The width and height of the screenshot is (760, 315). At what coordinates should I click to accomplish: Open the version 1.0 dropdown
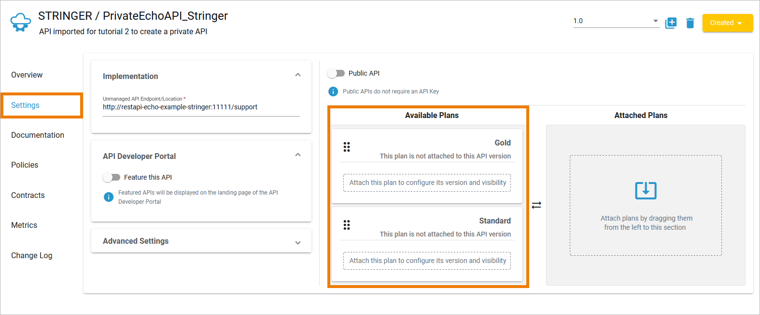(x=616, y=21)
